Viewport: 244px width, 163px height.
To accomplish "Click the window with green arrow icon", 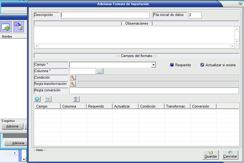I will 6,27.
